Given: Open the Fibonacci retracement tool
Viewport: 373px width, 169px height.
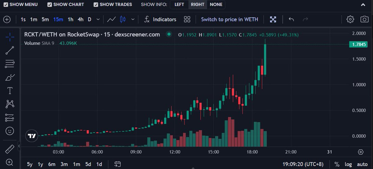Looking at the screenshot, I should click(x=10, y=64).
